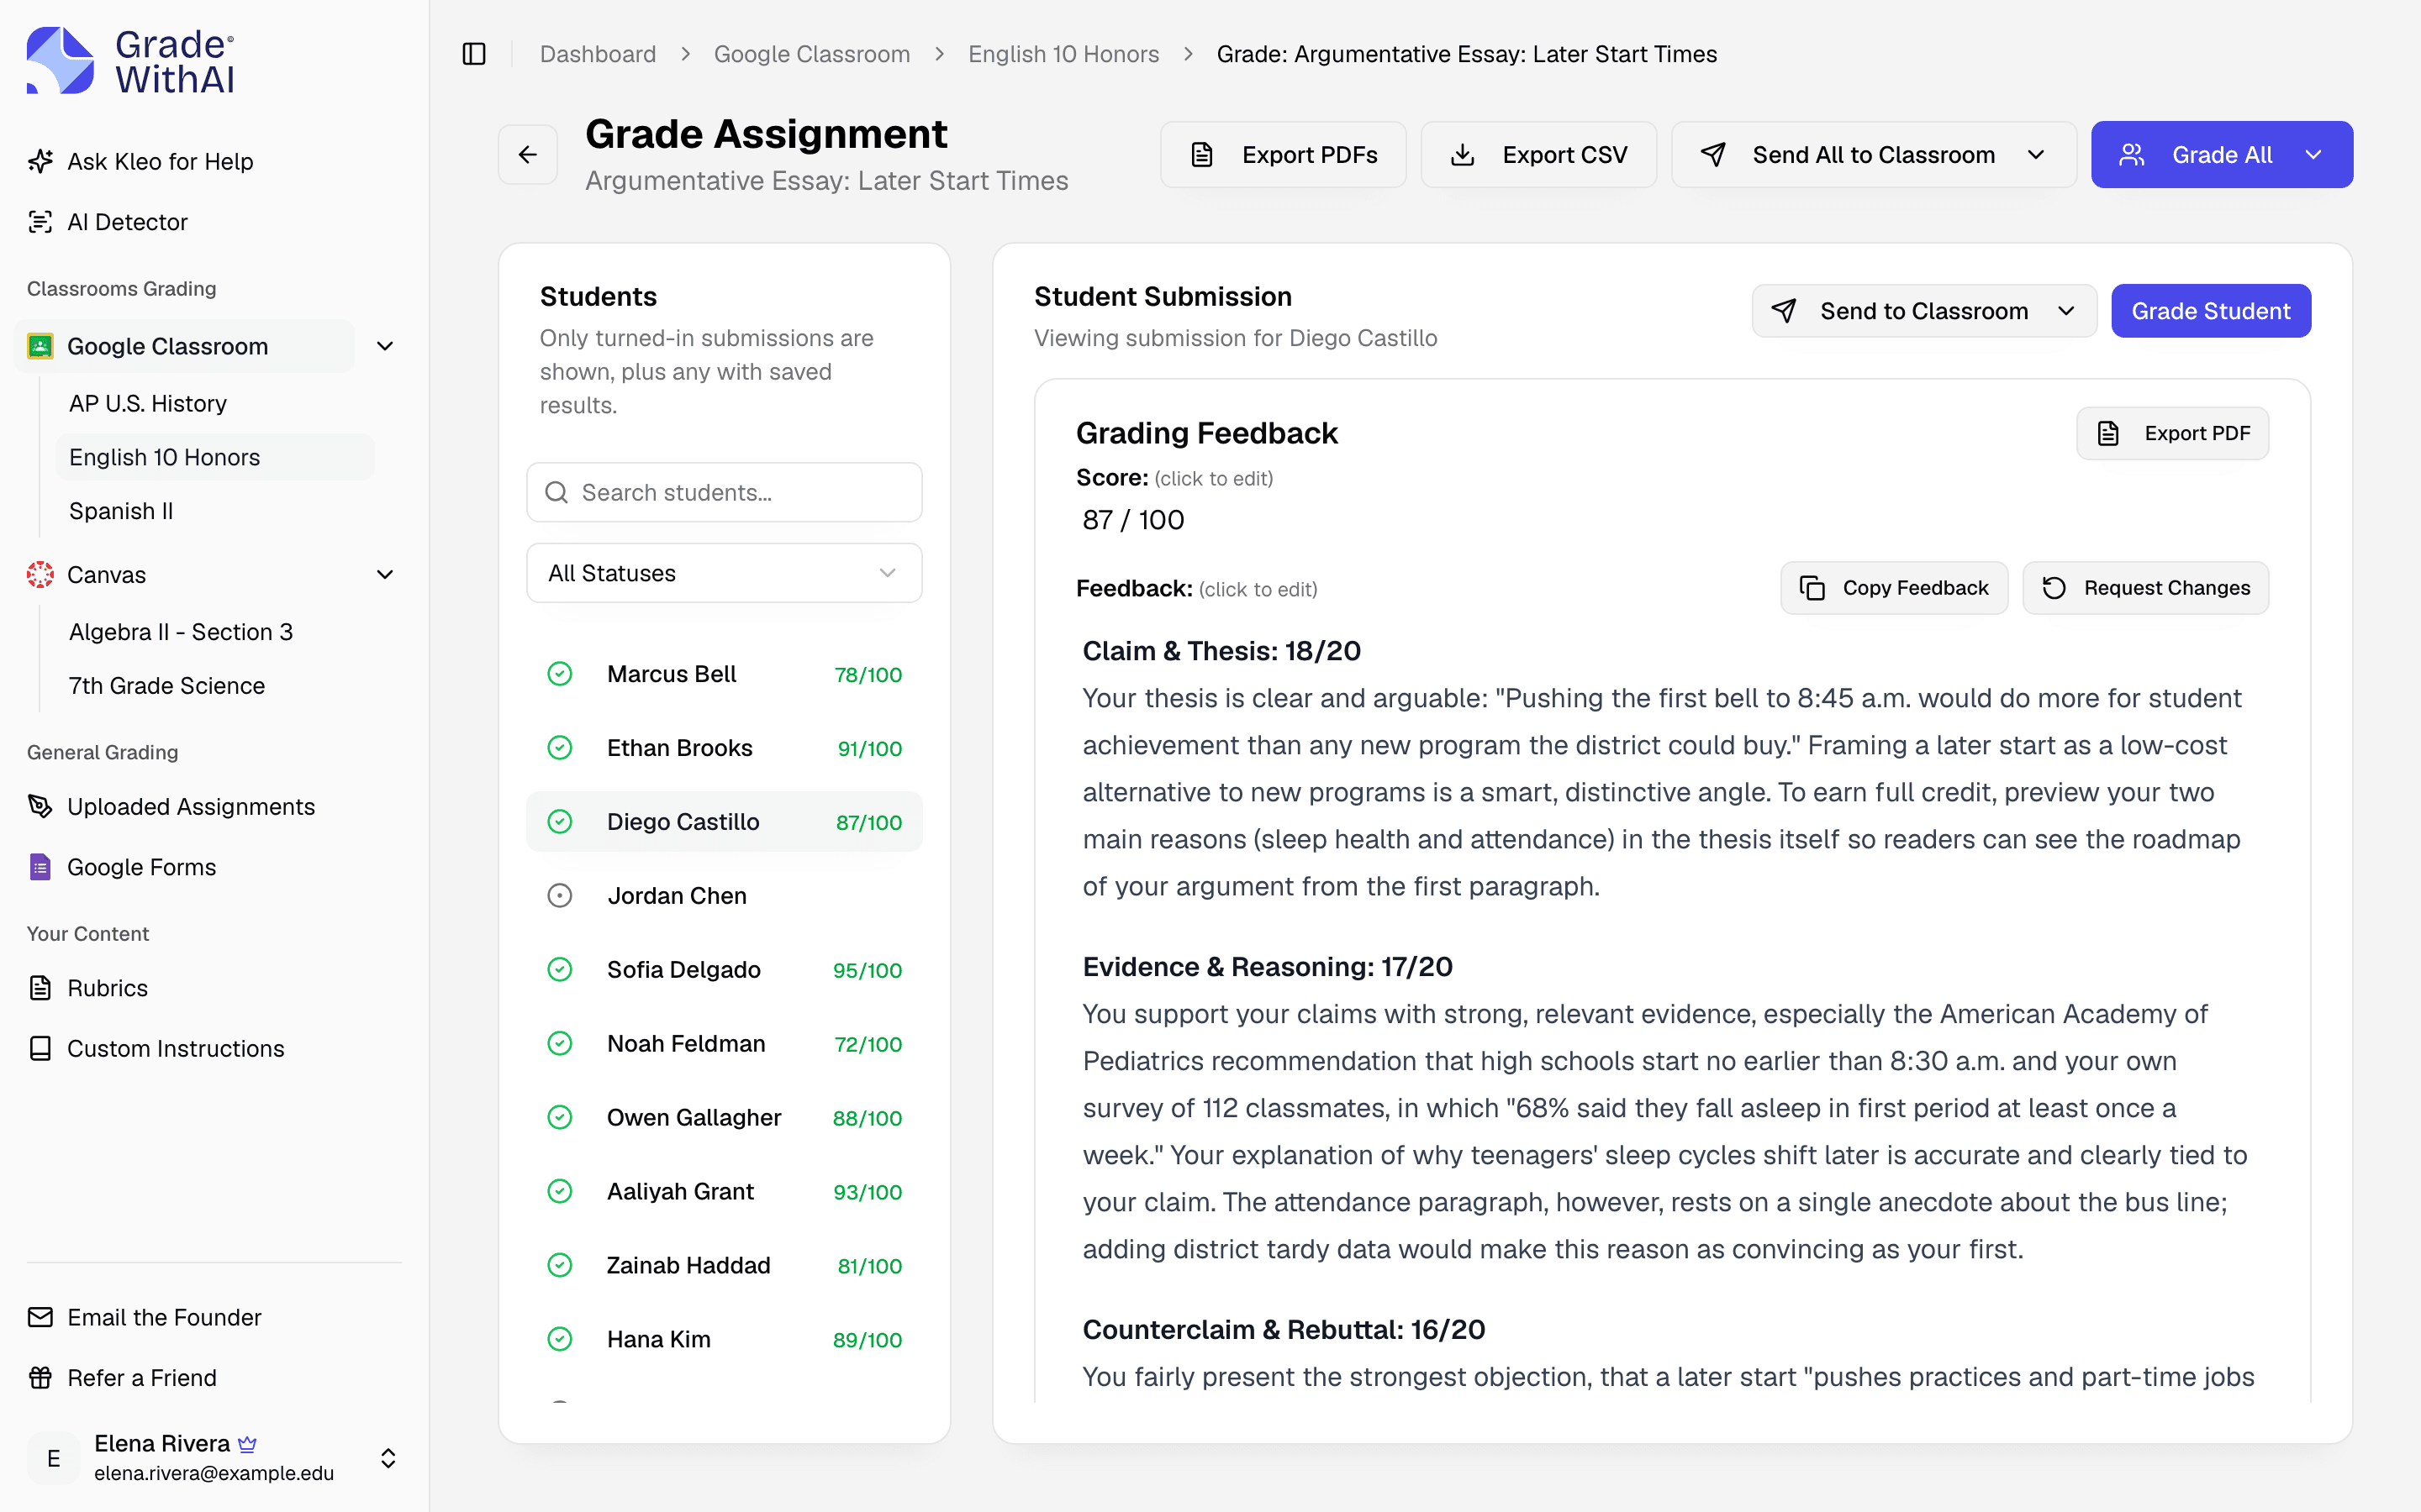The image size is (2421, 1512).
Task: Toggle the sidebar panel icon
Action: [474, 54]
